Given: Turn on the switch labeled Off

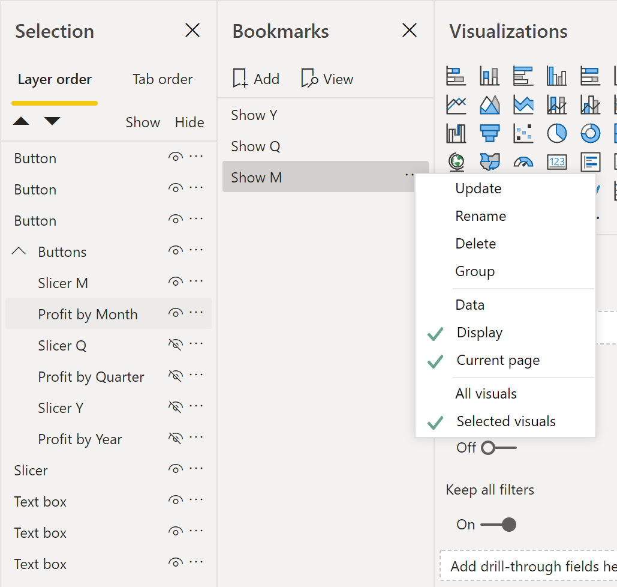Looking at the screenshot, I should [498, 448].
